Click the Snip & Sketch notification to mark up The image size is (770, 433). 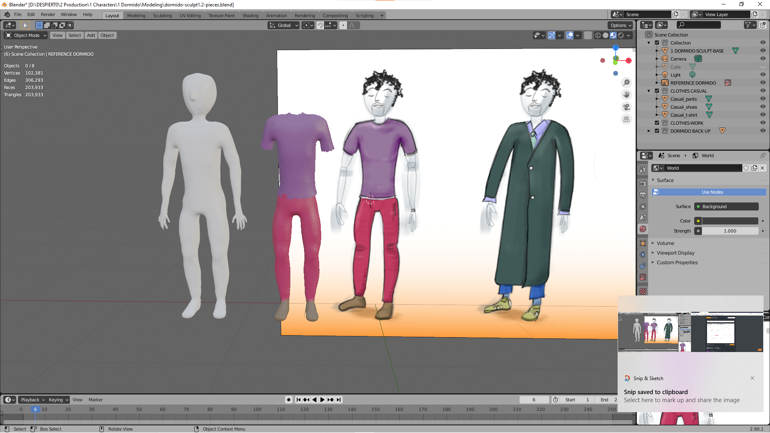pyautogui.click(x=682, y=392)
